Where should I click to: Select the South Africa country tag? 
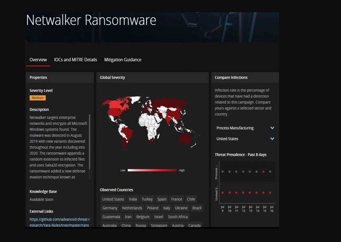pos(178,217)
